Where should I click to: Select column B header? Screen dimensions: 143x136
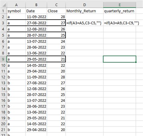point(36,5)
